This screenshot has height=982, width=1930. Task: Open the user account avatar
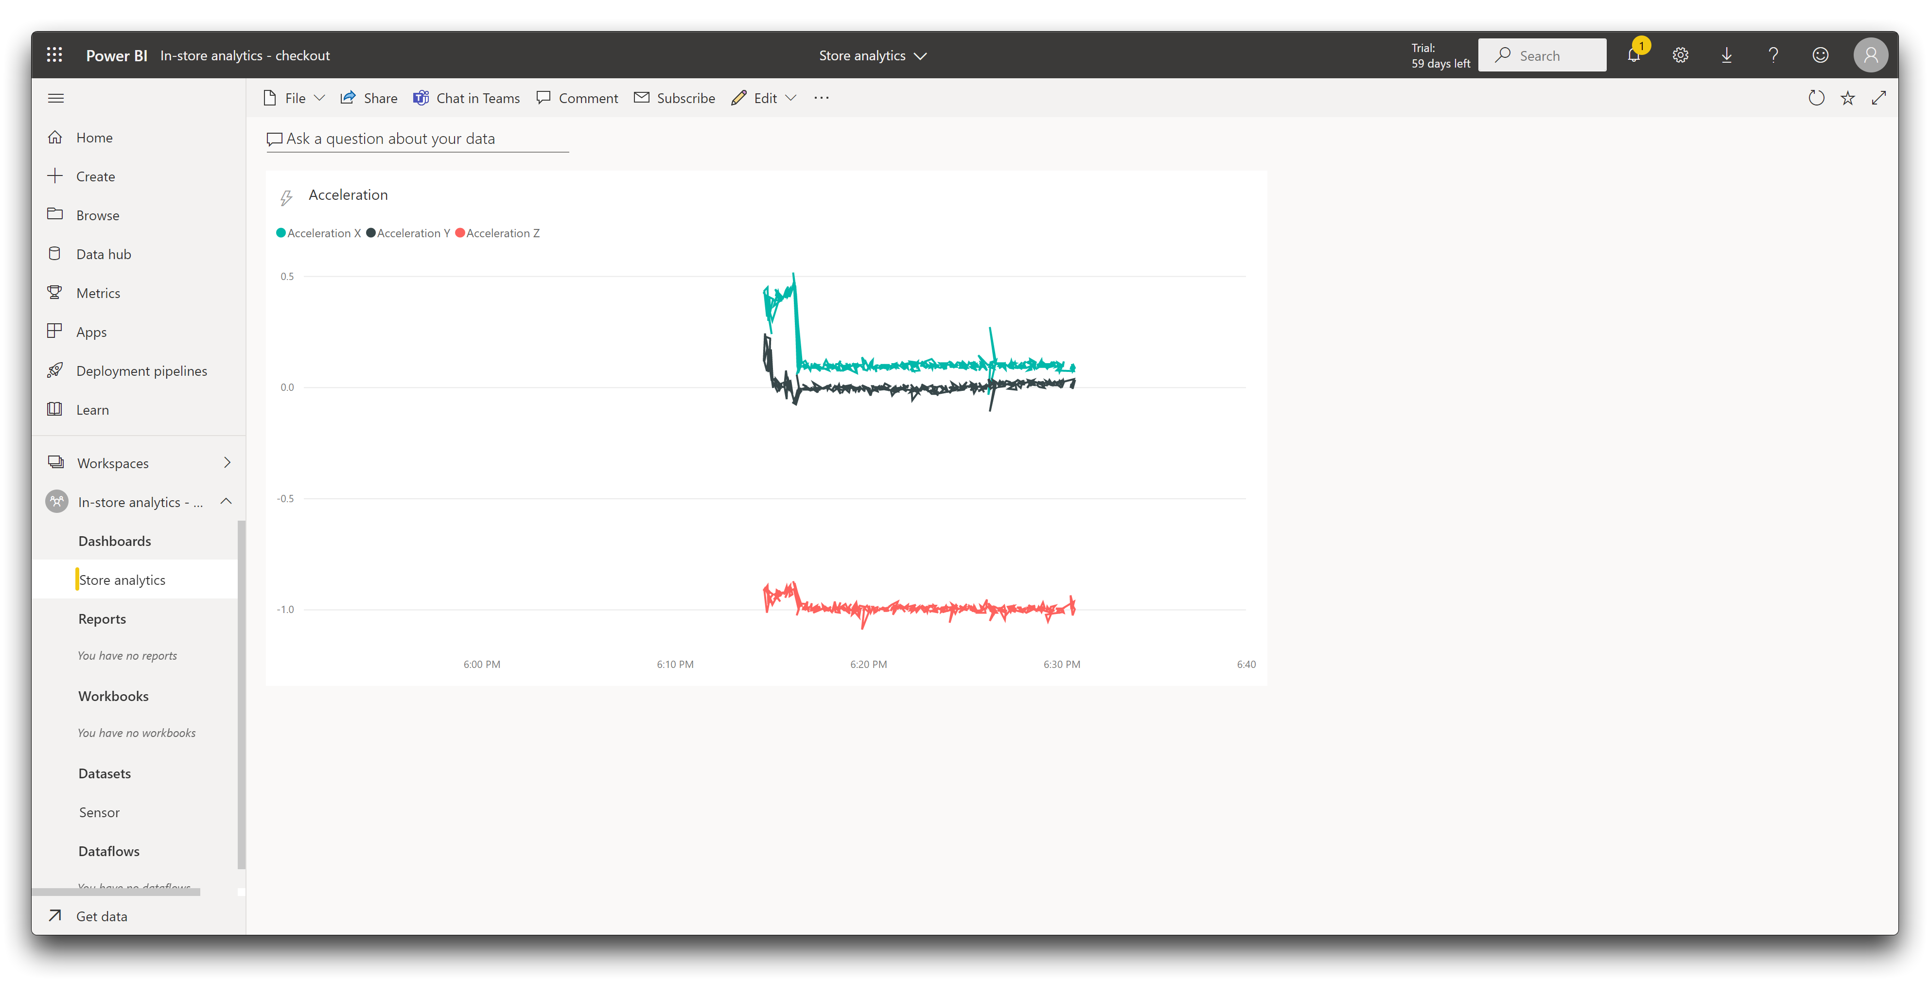point(1870,54)
